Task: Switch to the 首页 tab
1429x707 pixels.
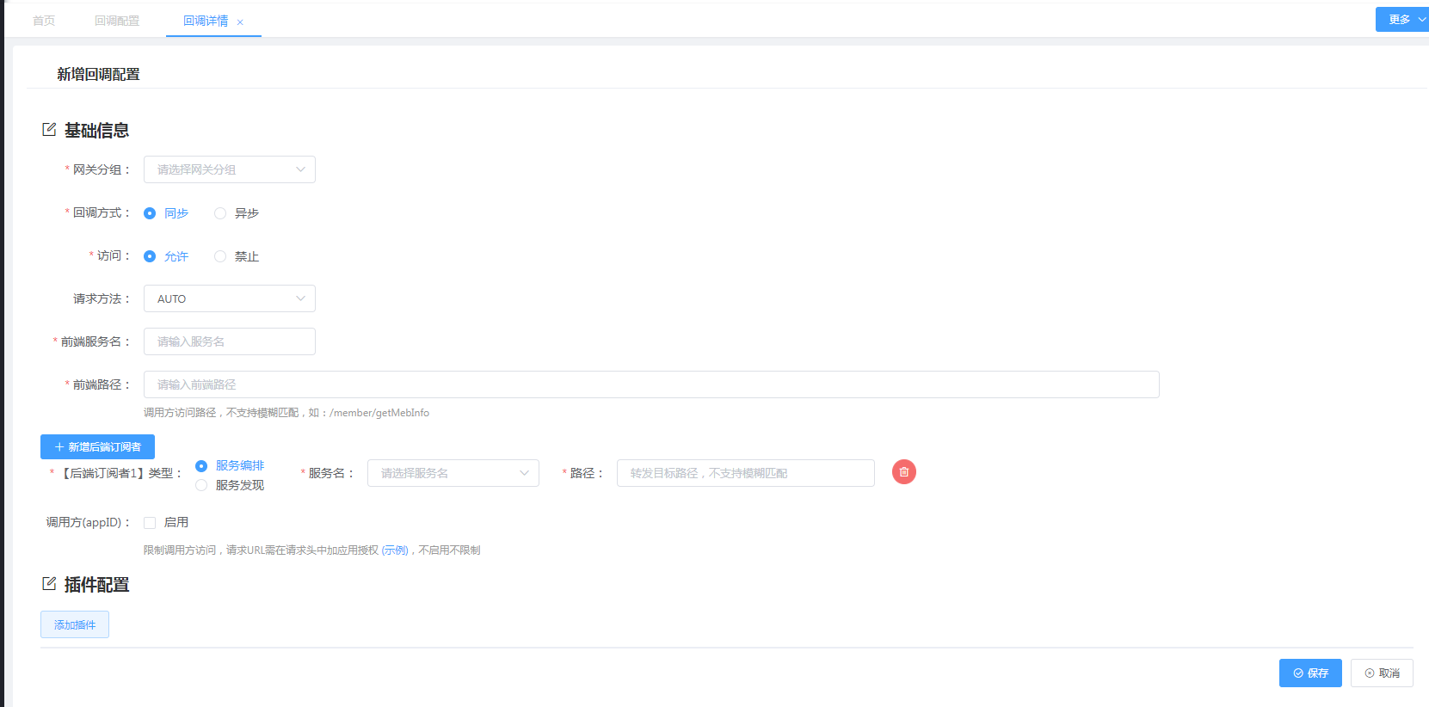Action: pos(44,21)
